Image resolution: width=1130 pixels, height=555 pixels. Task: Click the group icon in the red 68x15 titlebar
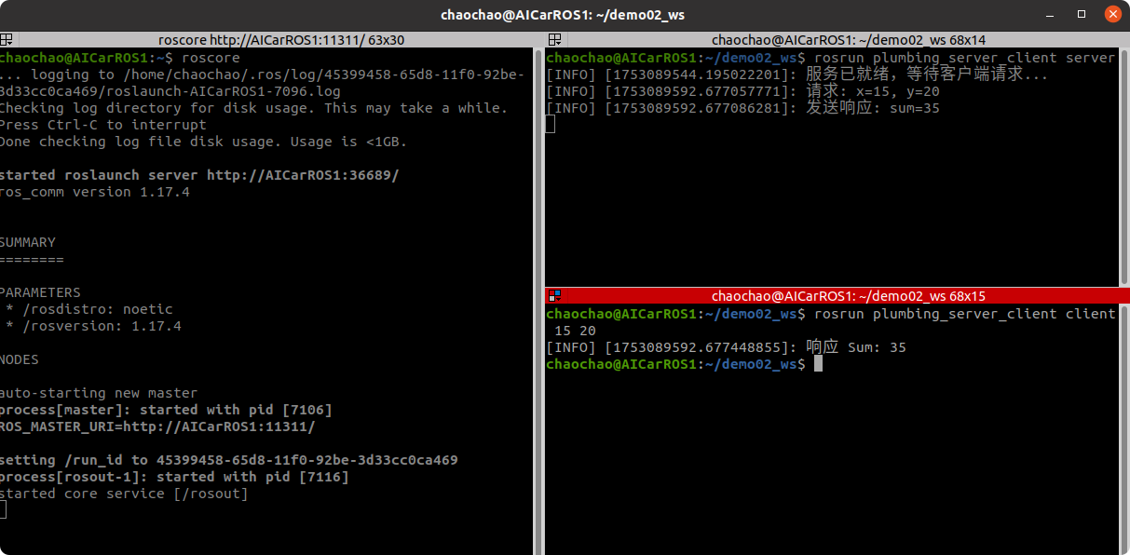[x=554, y=295]
